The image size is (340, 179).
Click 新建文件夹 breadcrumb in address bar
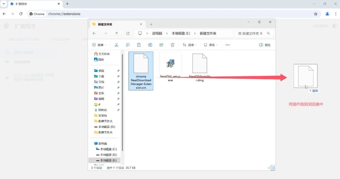point(208,33)
